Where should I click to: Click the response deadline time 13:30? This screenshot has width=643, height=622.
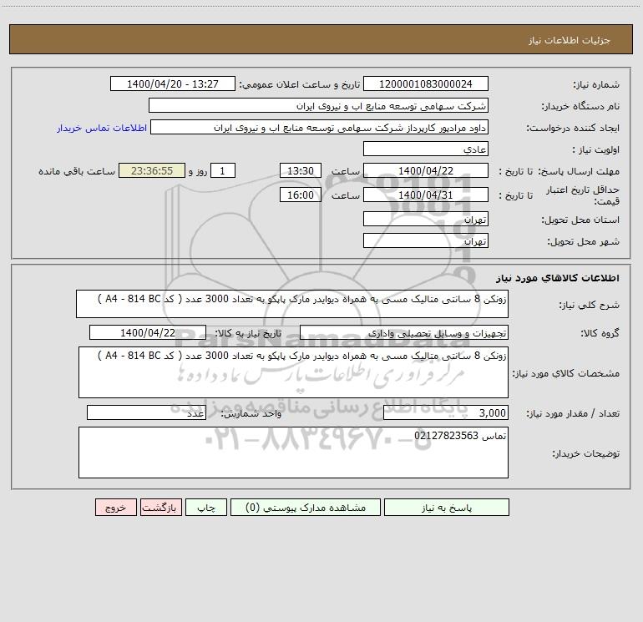300,170
